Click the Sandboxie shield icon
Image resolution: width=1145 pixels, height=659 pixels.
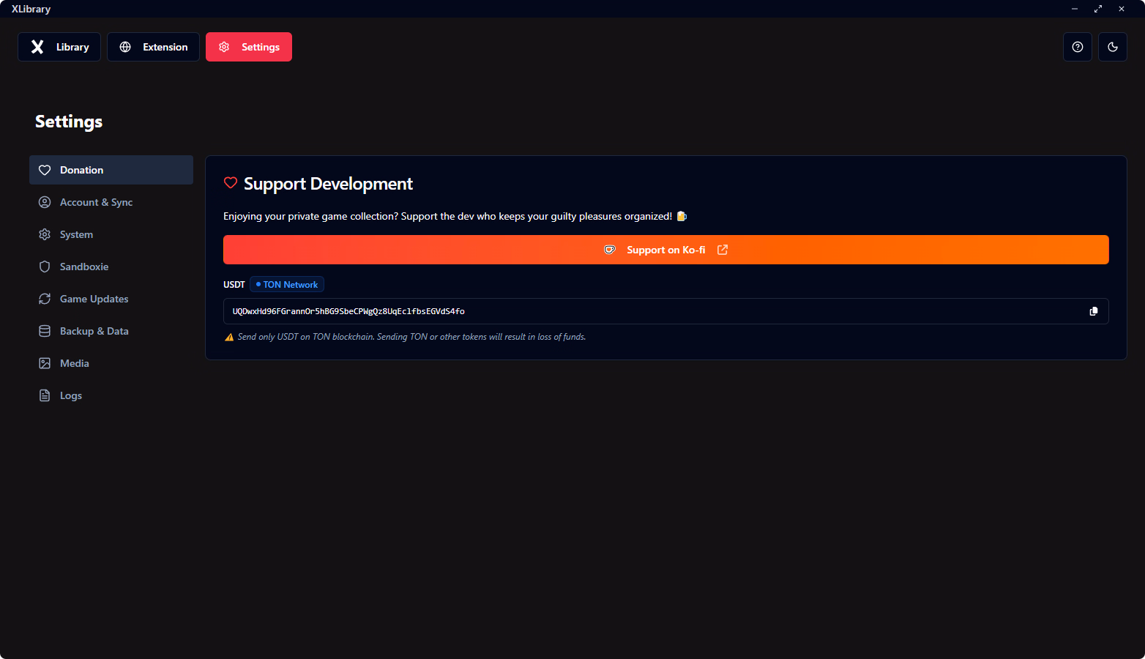tap(45, 267)
